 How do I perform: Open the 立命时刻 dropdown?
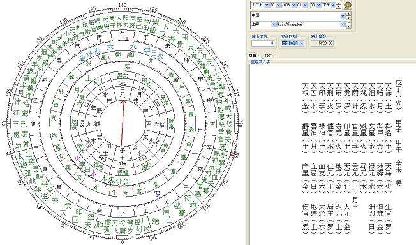[x=292, y=43]
